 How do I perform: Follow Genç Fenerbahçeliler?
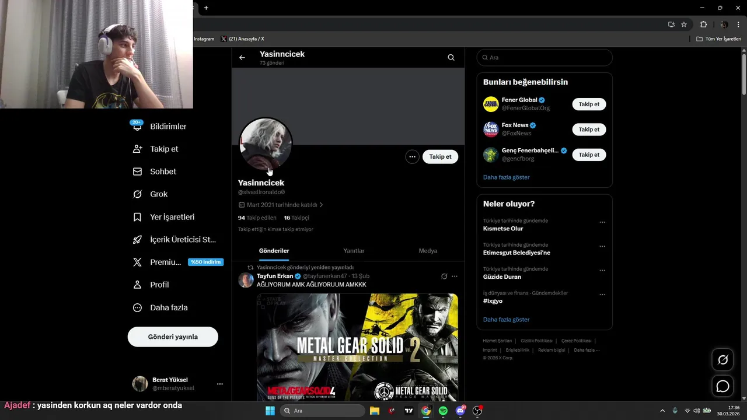pos(589,155)
